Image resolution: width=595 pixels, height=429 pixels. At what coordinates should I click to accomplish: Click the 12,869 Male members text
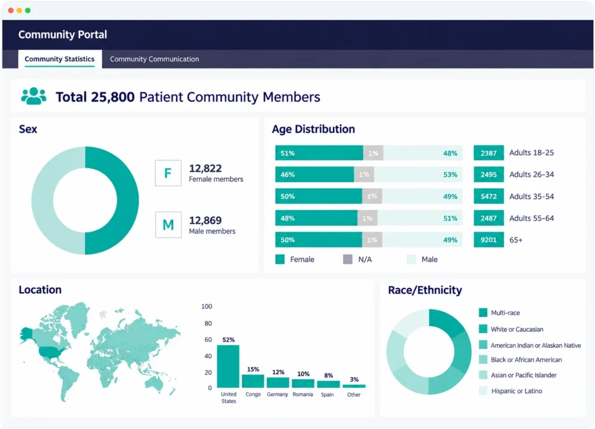(x=212, y=225)
